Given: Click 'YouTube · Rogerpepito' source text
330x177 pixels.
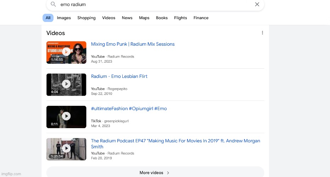Looking at the screenshot, I should coord(109,89).
